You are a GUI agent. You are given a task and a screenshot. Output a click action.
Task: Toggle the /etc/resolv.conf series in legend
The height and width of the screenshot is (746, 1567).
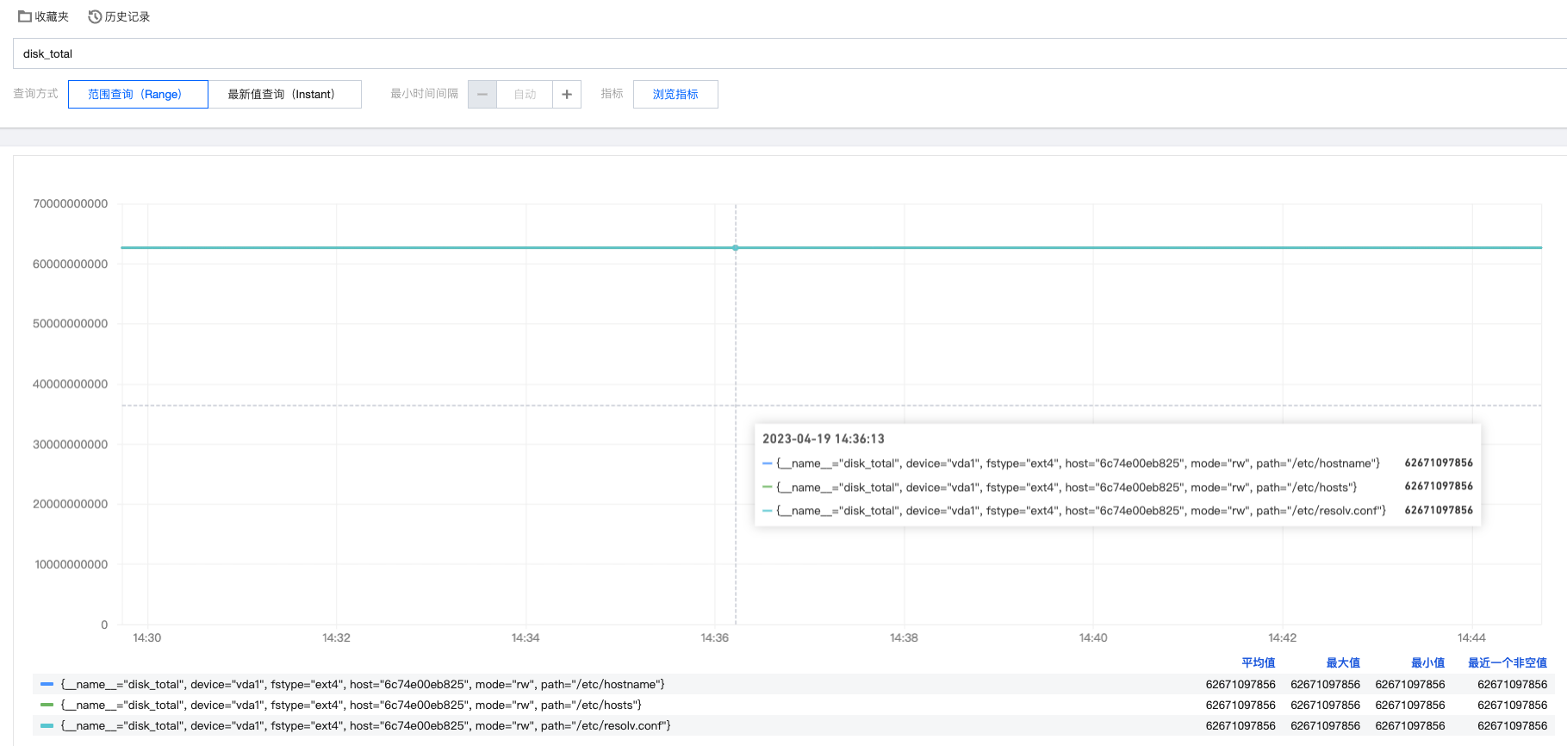(x=365, y=725)
